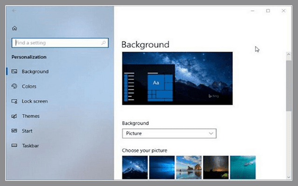The image size is (298, 186).
Task: Click the Home icon in sidebar
Action: coord(14,28)
